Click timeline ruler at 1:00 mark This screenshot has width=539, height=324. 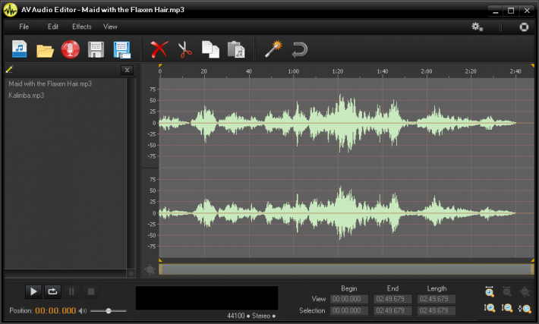(x=293, y=71)
